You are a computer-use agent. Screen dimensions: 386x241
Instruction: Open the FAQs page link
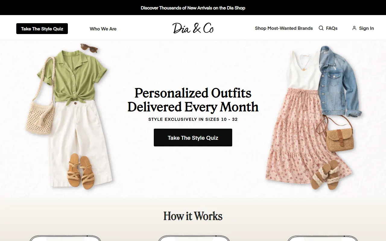332,28
